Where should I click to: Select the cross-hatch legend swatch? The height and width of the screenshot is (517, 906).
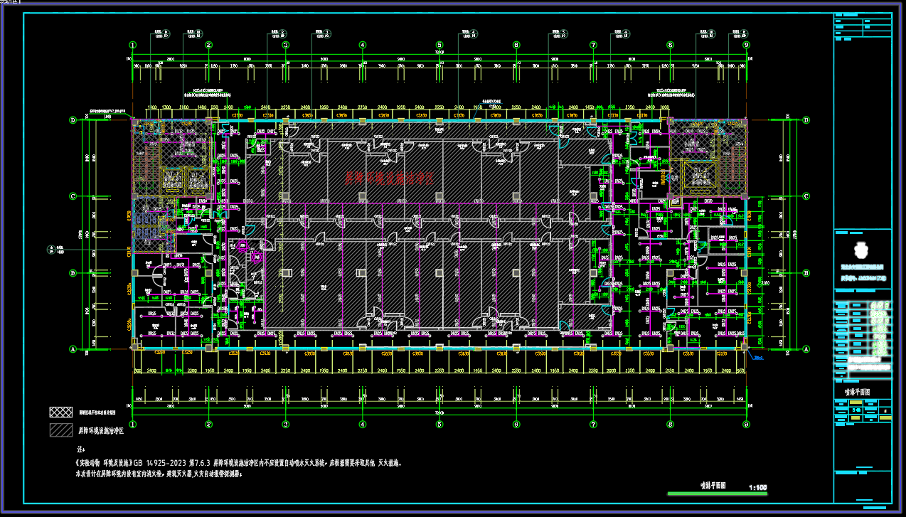[x=61, y=412]
